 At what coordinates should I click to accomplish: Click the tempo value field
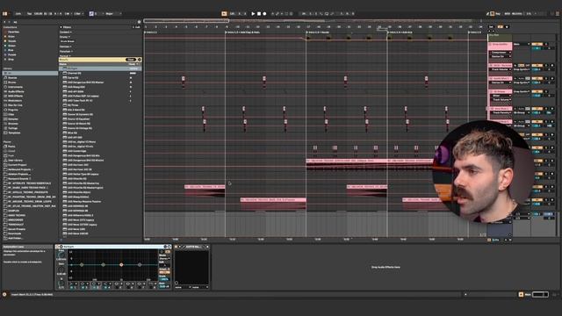pos(38,14)
